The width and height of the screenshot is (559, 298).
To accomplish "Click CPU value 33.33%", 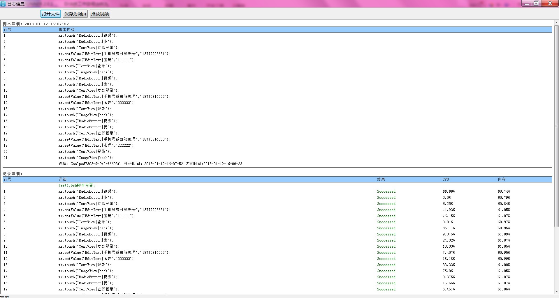I will [449, 265].
